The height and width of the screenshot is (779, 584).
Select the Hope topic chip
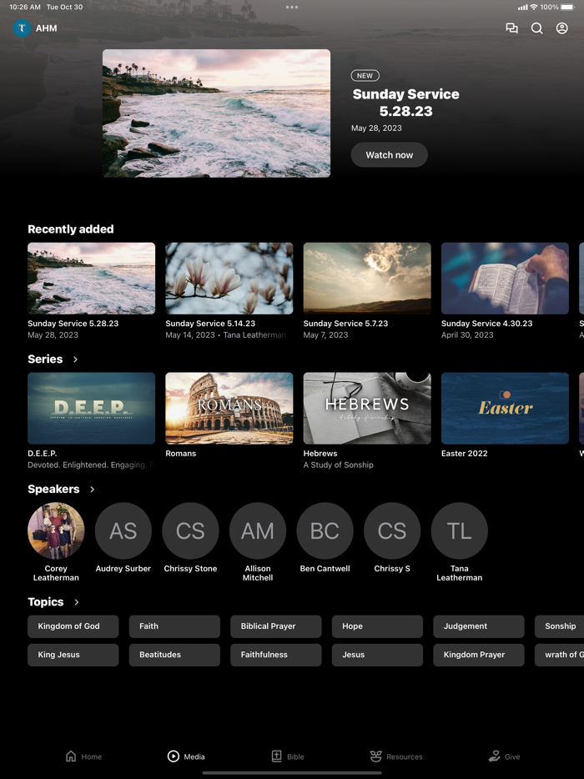(377, 626)
